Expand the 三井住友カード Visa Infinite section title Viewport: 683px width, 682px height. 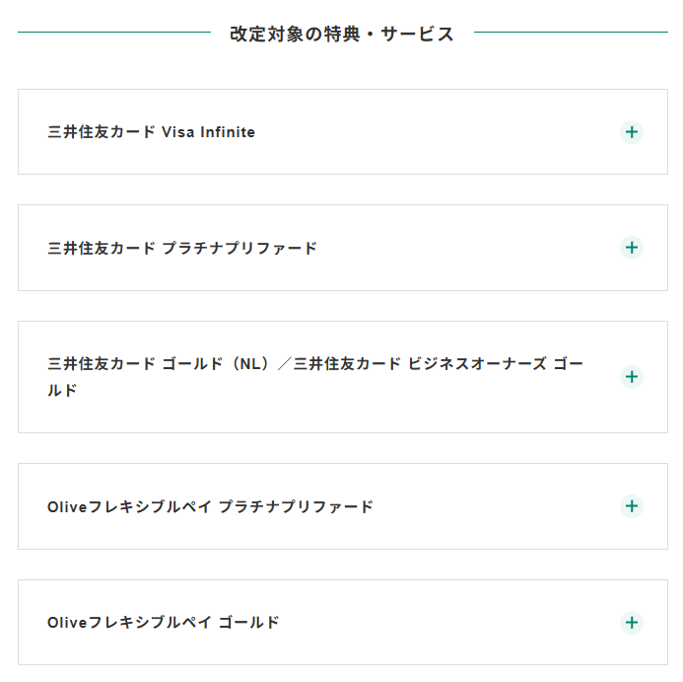tap(151, 132)
